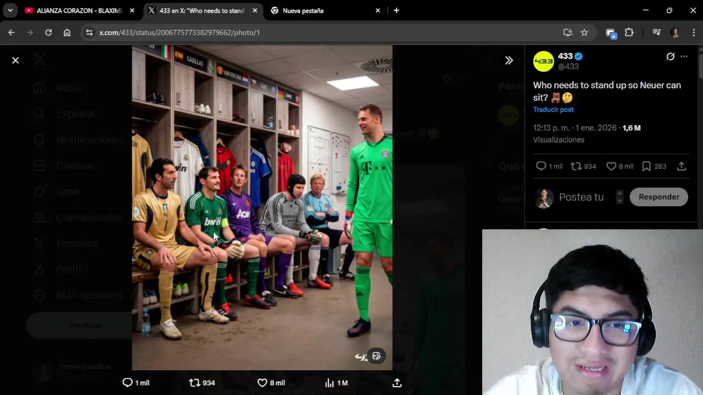This screenshot has height=395, width=703.
Task: Open the media control icon in toolbar
Action: (656, 32)
